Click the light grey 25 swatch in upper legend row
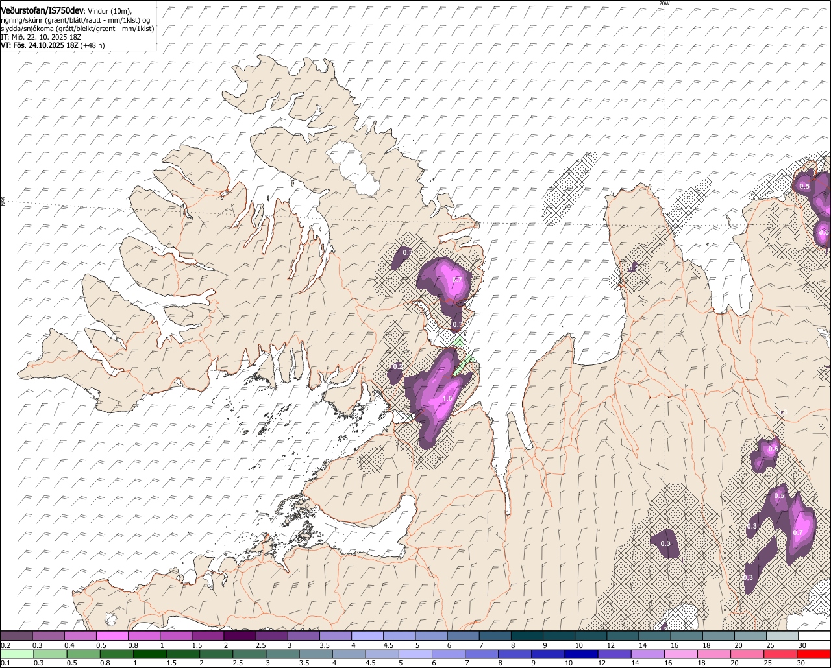Screen dimensions: 831x668 (x=782, y=636)
